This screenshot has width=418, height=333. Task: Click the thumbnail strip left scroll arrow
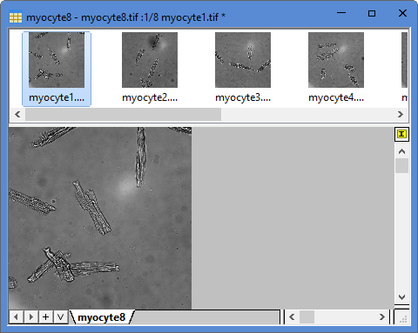click(x=17, y=114)
